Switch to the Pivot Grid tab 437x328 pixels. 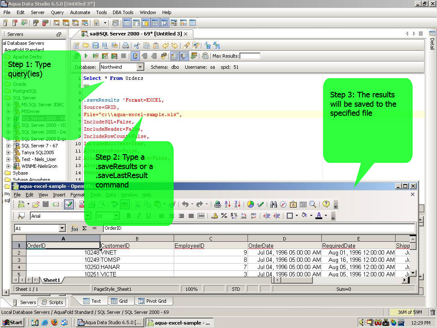coord(153,301)
